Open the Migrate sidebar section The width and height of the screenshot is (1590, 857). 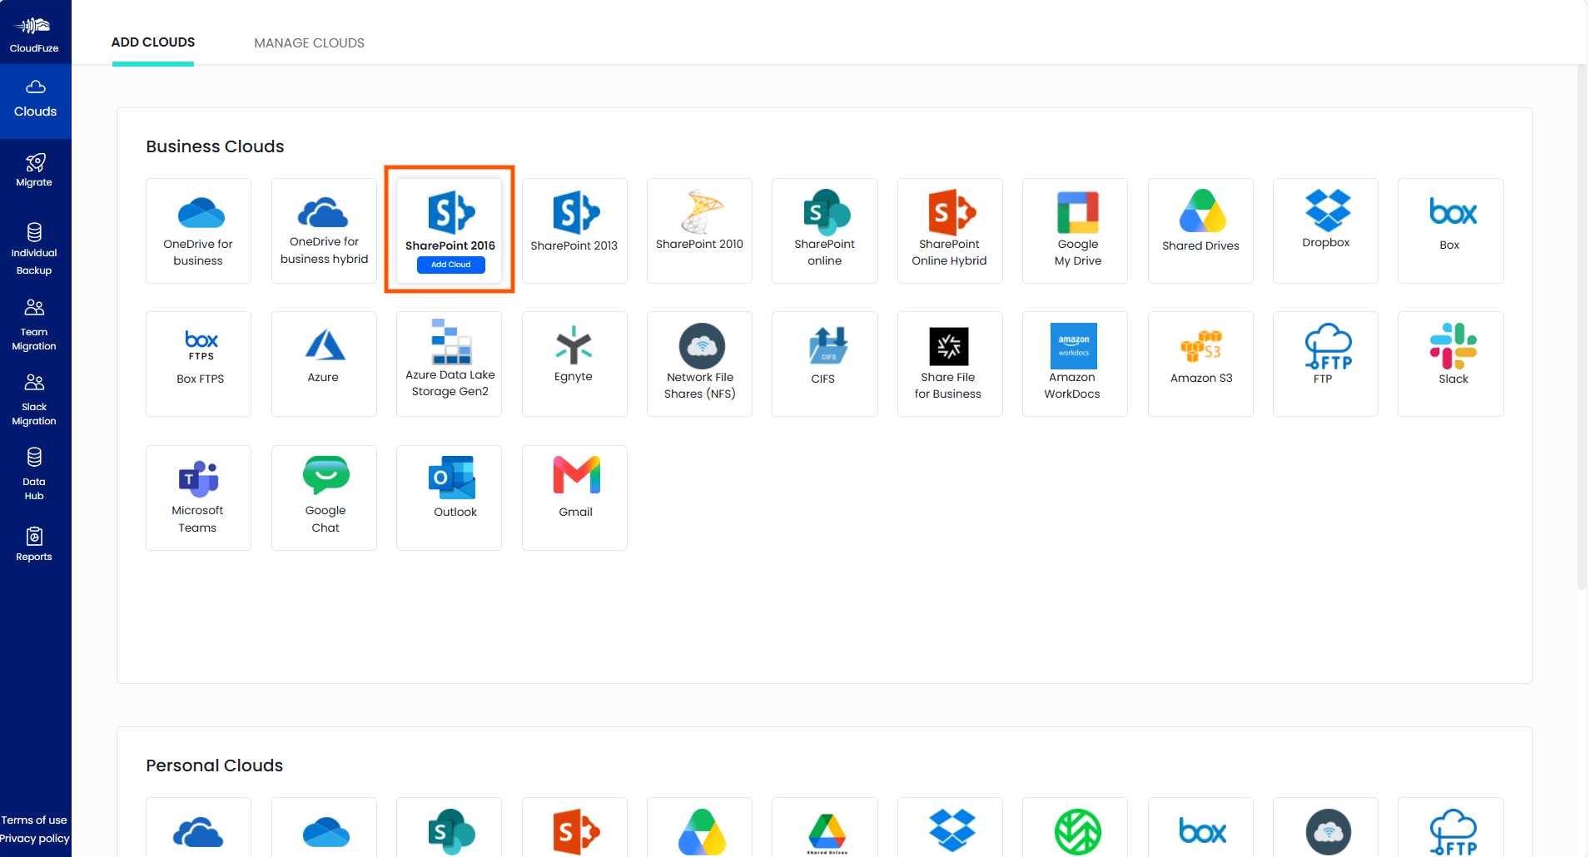click(35, 171)
